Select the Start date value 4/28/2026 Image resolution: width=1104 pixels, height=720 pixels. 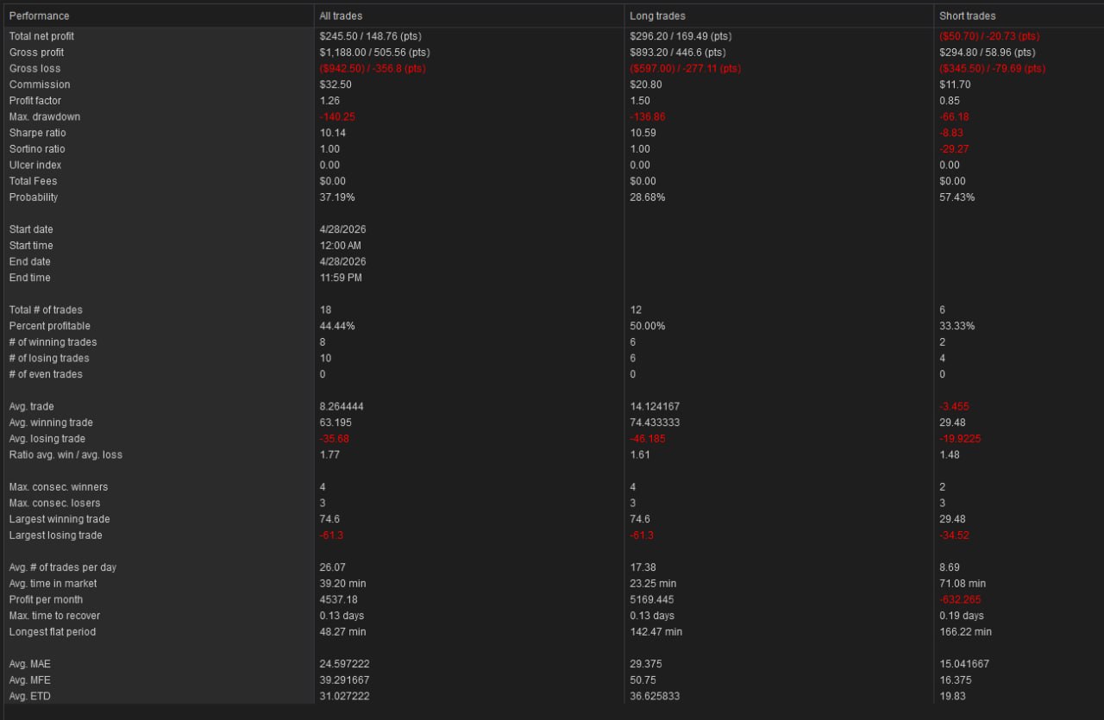342,229
